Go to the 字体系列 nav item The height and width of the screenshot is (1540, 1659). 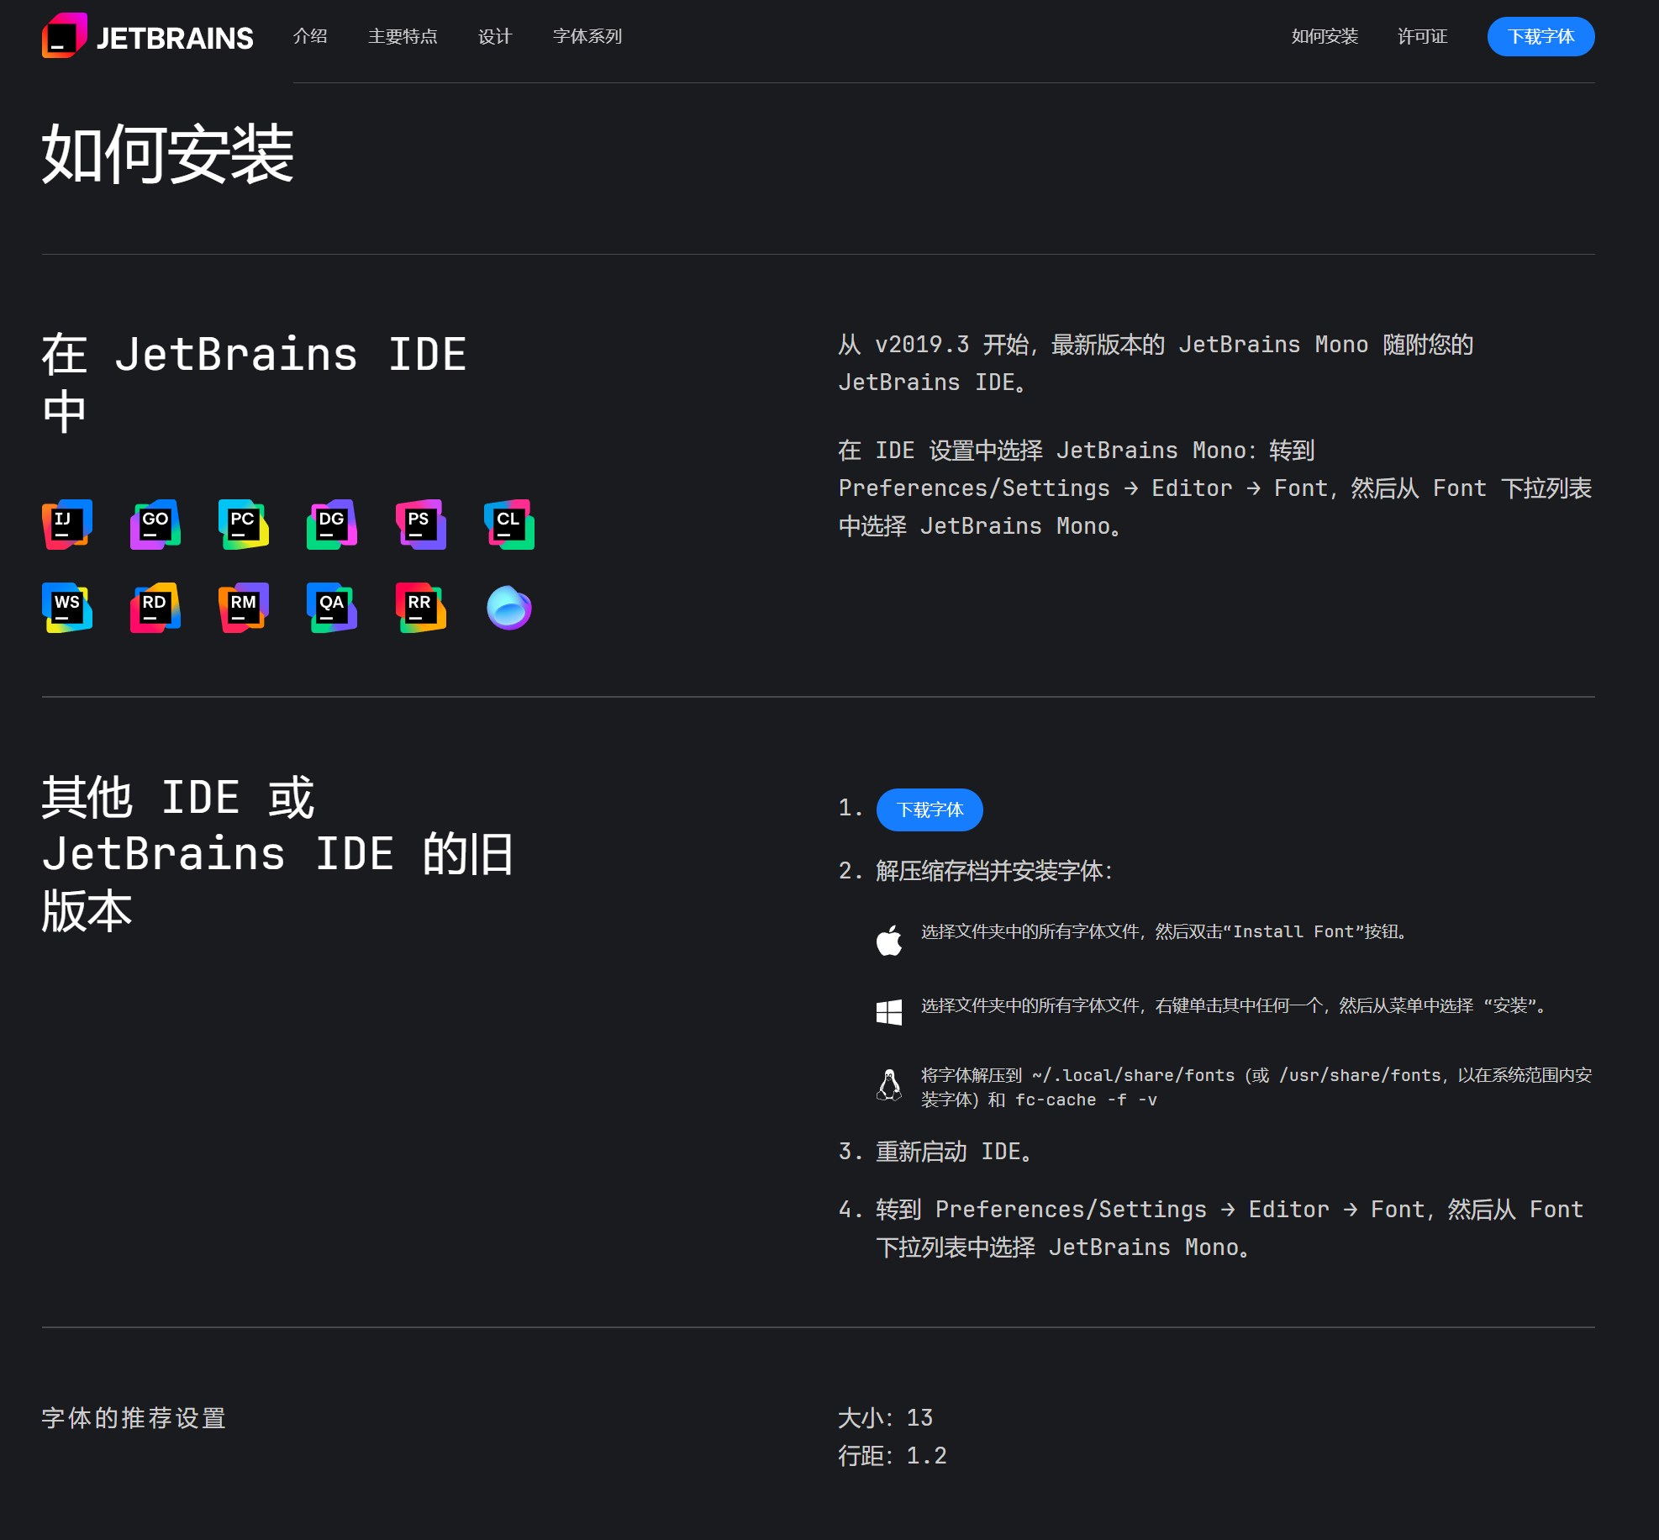point(587,36)
